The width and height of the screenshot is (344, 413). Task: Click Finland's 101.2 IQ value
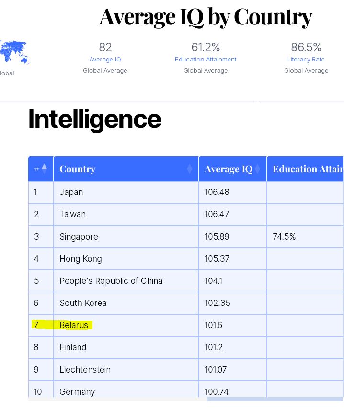tap(214, 347)
